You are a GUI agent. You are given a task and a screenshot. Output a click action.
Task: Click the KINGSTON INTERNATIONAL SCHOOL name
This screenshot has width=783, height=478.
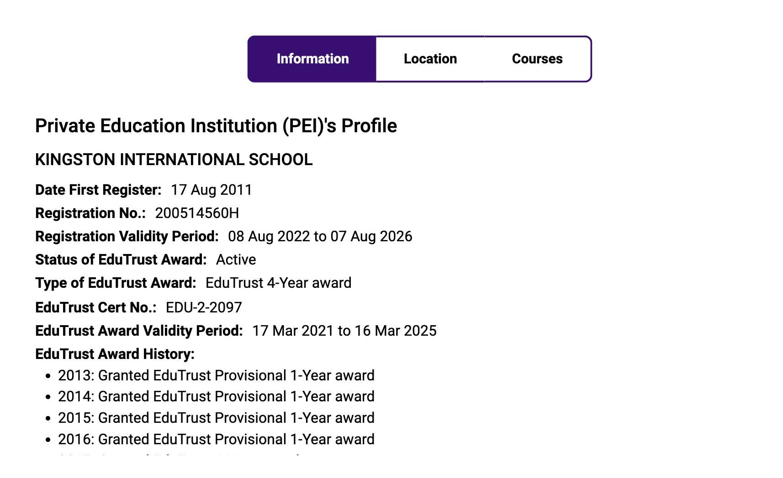(x=174, y=160)
